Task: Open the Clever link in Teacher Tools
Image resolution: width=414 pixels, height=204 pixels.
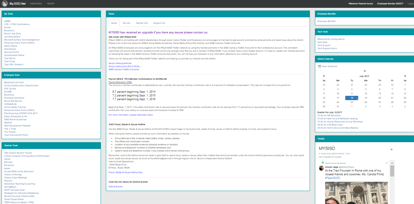Action: click(x=7, y=159)
